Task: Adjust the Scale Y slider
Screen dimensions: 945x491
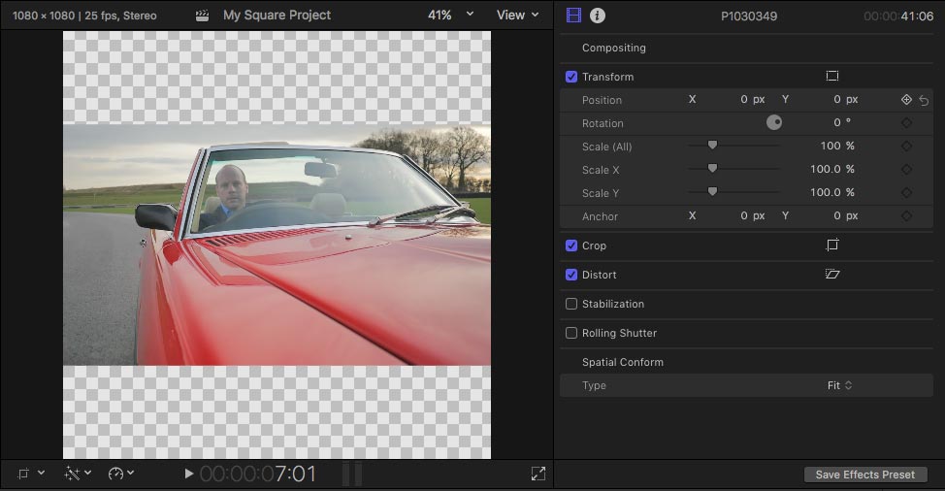Action: (x=712, y=191)
